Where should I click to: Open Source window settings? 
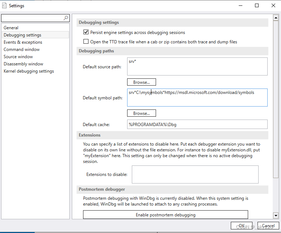pos(18,57)
